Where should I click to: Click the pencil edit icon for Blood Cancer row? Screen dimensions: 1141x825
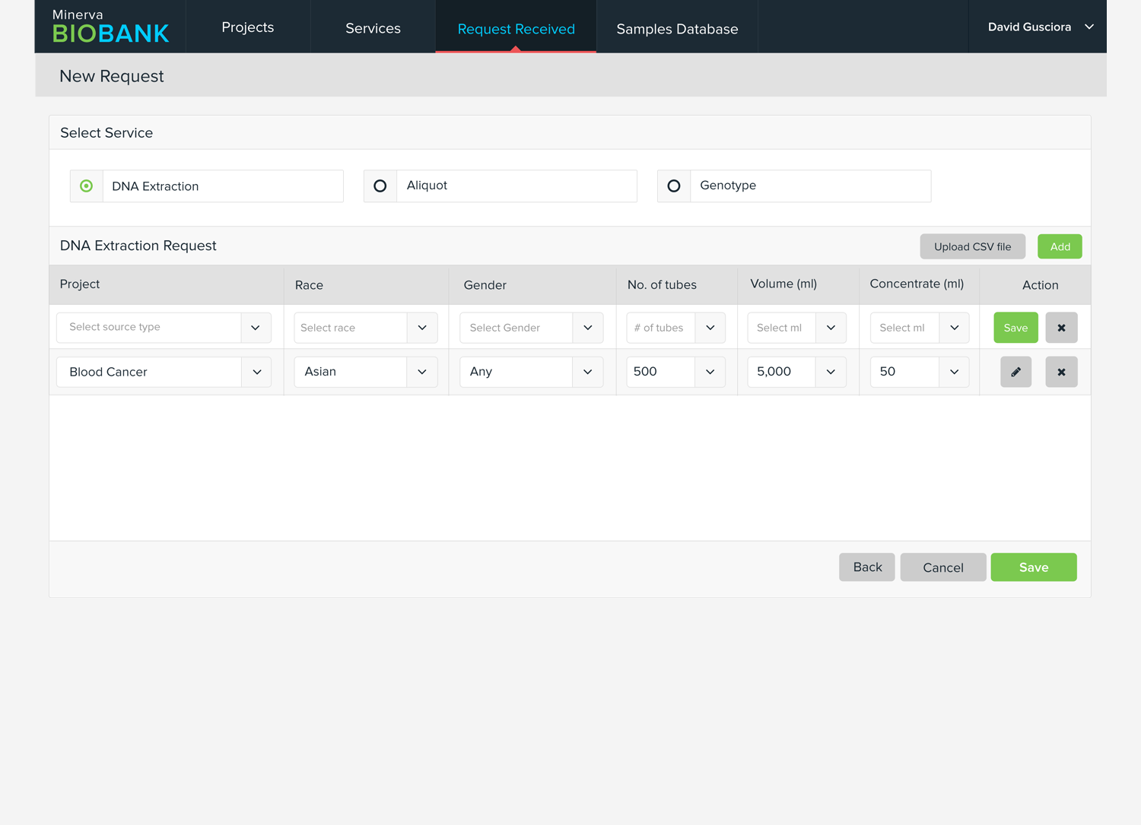1015,372
